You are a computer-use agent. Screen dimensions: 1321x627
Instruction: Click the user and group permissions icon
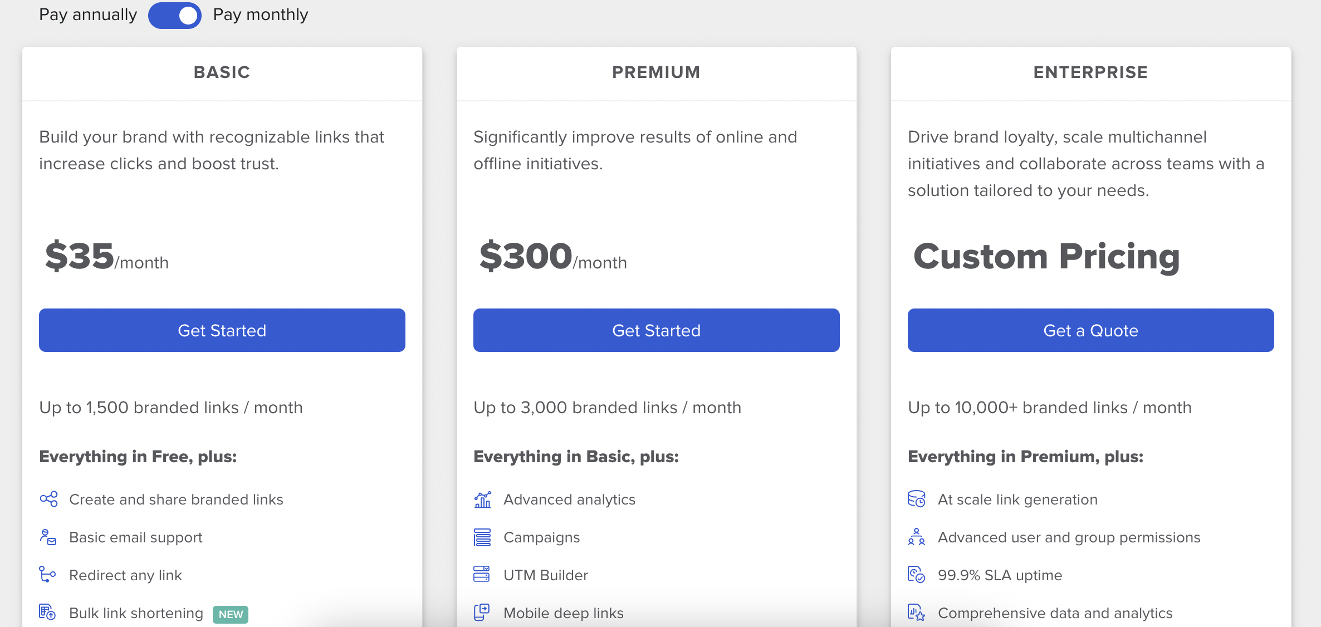(x=916, y=537)
